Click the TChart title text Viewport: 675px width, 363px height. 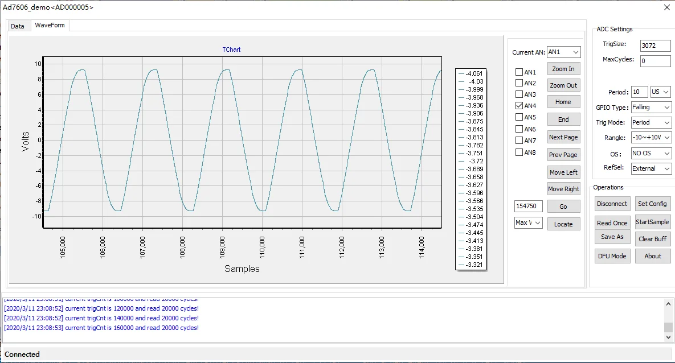click(231, 49)
